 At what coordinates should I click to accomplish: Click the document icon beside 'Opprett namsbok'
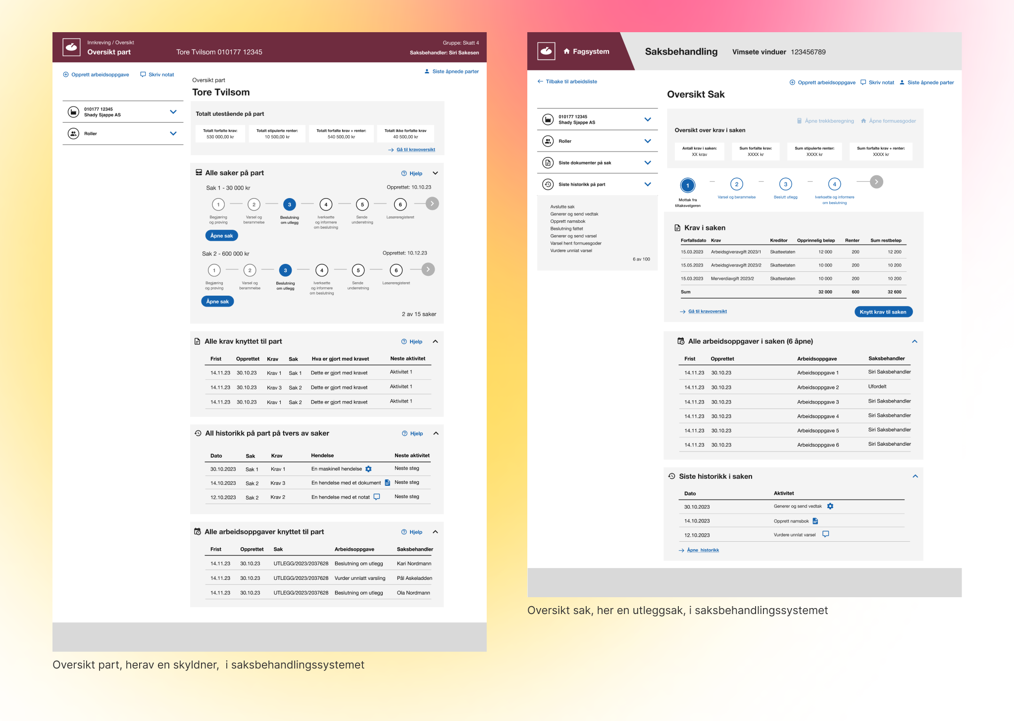click(815, 521)
